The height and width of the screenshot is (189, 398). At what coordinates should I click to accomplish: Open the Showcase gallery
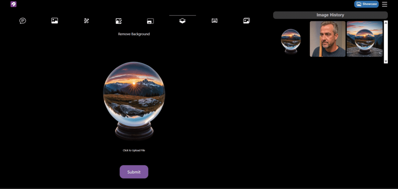point(366,4)
